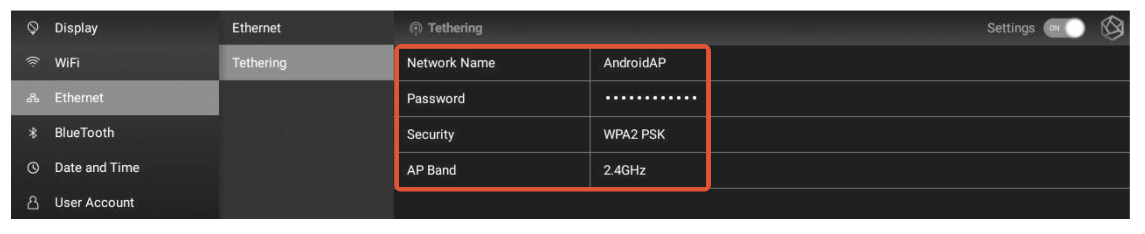Click the geometric logo icon at top right
This screenshot has height=234, width=1145.
click(x=1112, y=28)
